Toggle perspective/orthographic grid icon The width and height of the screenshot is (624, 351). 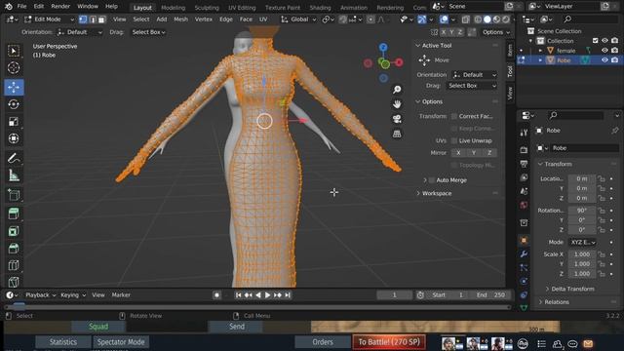397,134
